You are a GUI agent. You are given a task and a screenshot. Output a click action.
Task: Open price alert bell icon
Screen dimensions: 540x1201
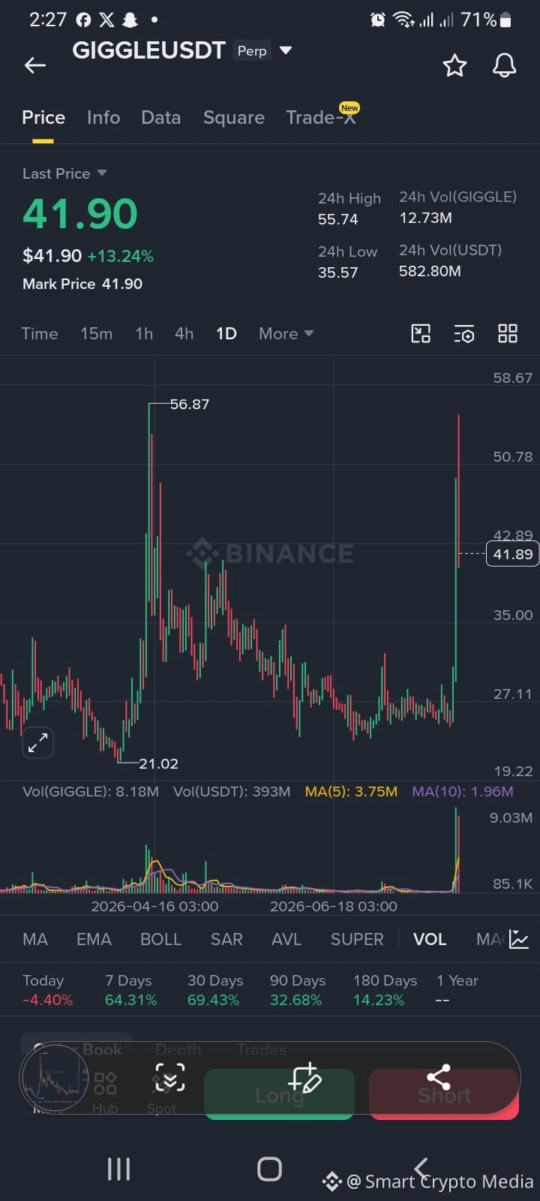(x=504, y=65)
